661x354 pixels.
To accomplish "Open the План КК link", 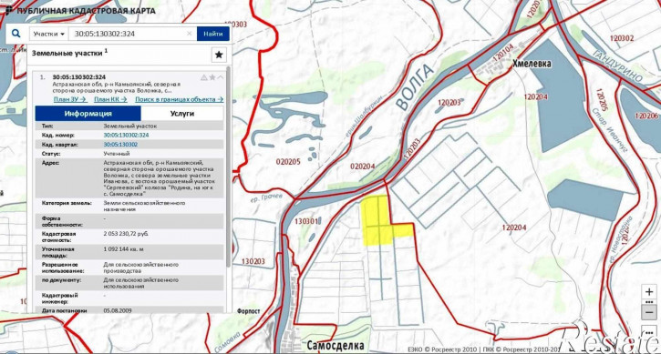I will [110, 100].
